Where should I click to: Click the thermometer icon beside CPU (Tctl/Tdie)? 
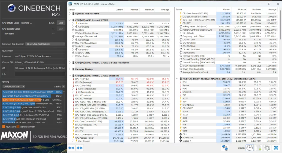tap(73, 79)
